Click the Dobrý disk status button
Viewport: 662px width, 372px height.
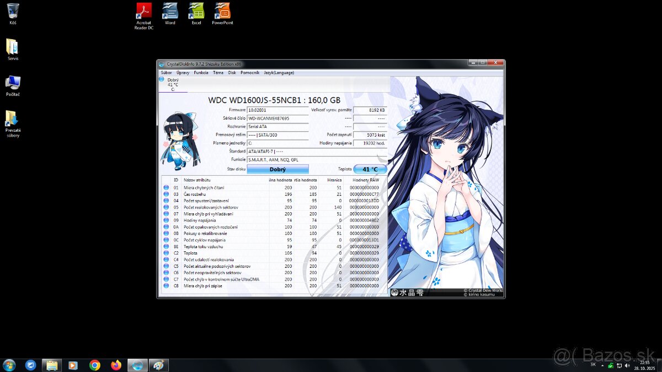click(x=277, y=169)
